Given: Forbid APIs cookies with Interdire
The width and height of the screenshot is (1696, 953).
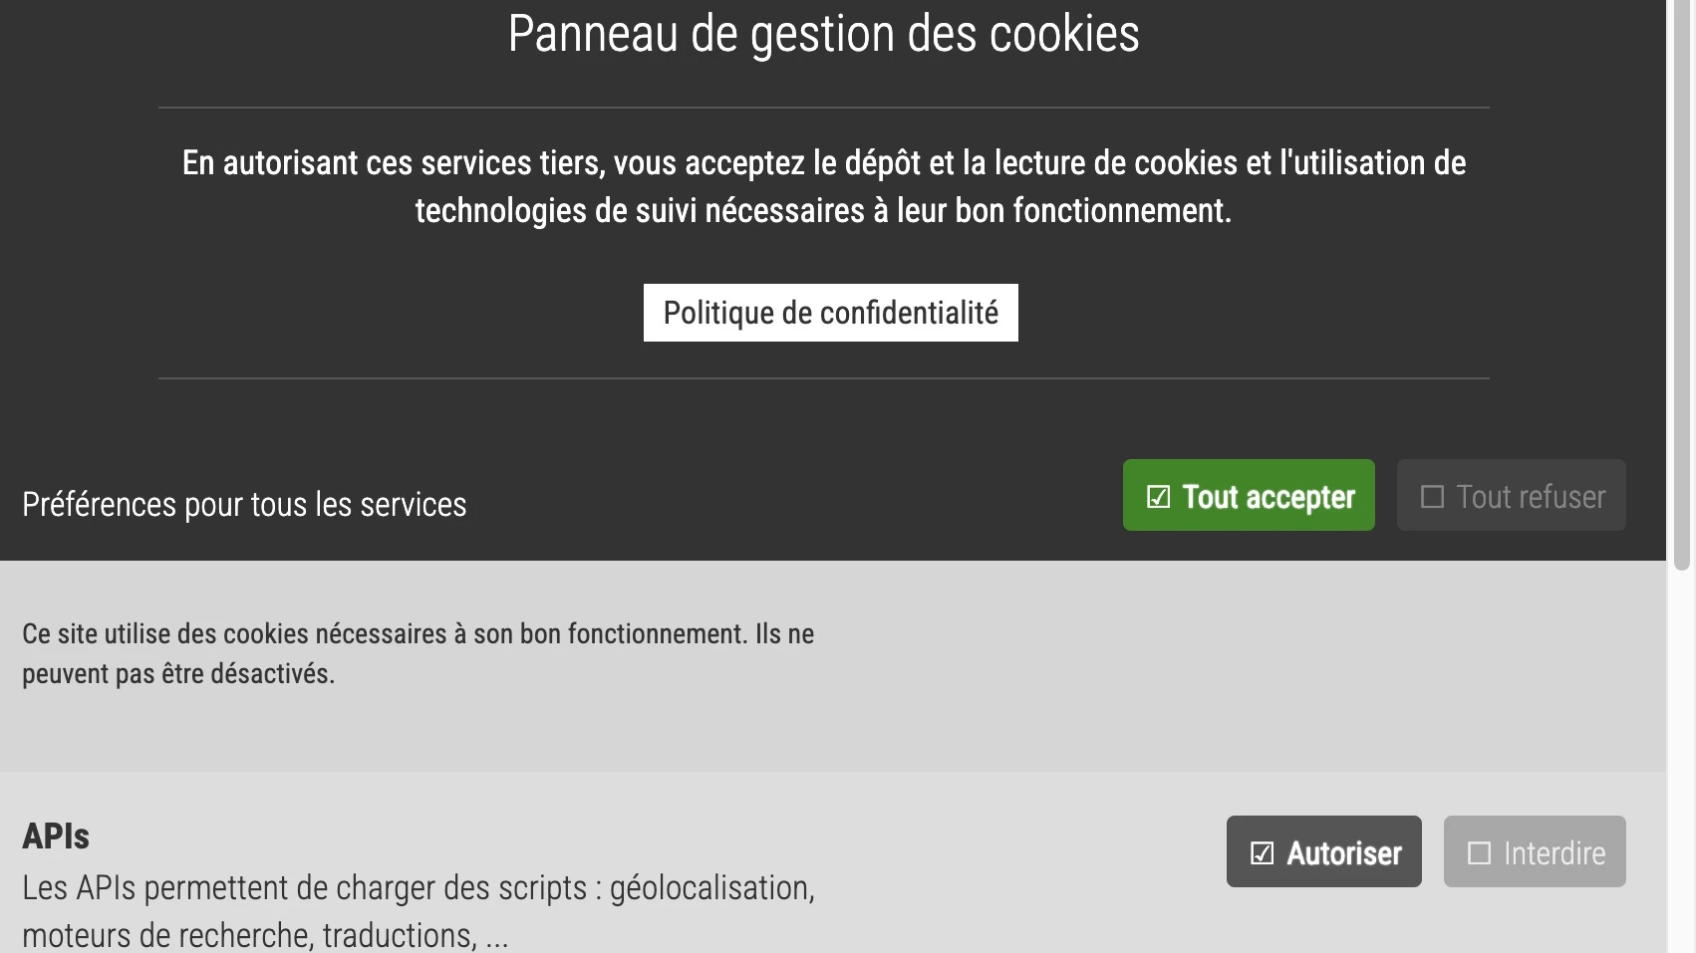Looking at the screenshot, I should [x=1534, y=851].
